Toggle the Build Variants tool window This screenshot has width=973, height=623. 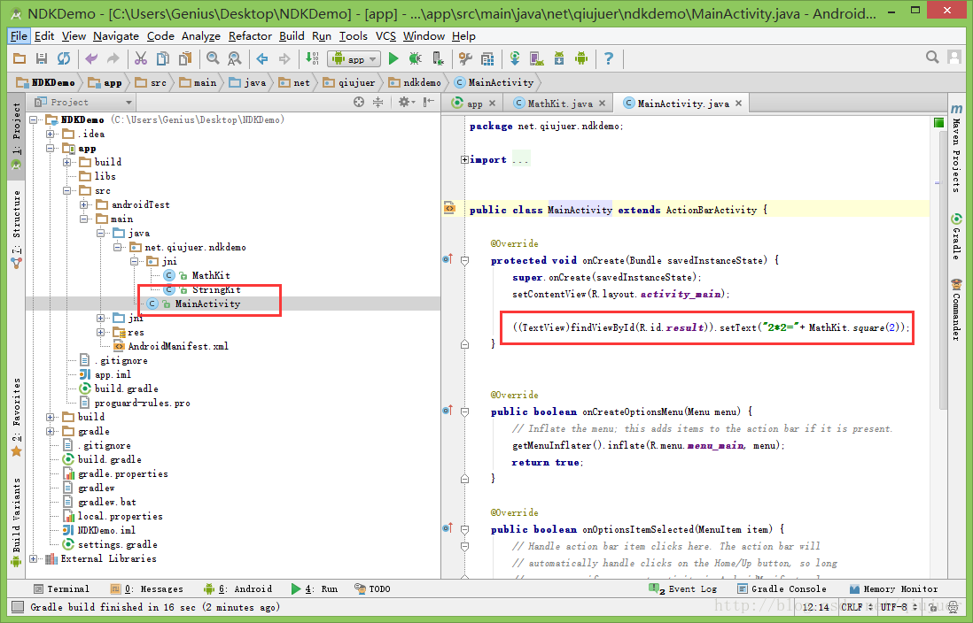pyautogui.click(x=16, y=523)
